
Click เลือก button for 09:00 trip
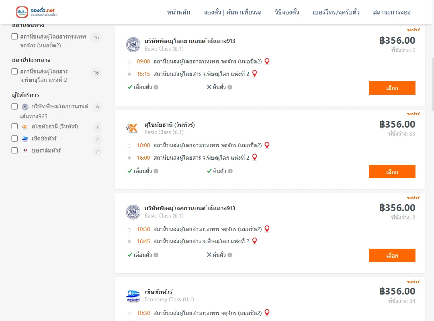click(x=392, y=88)
